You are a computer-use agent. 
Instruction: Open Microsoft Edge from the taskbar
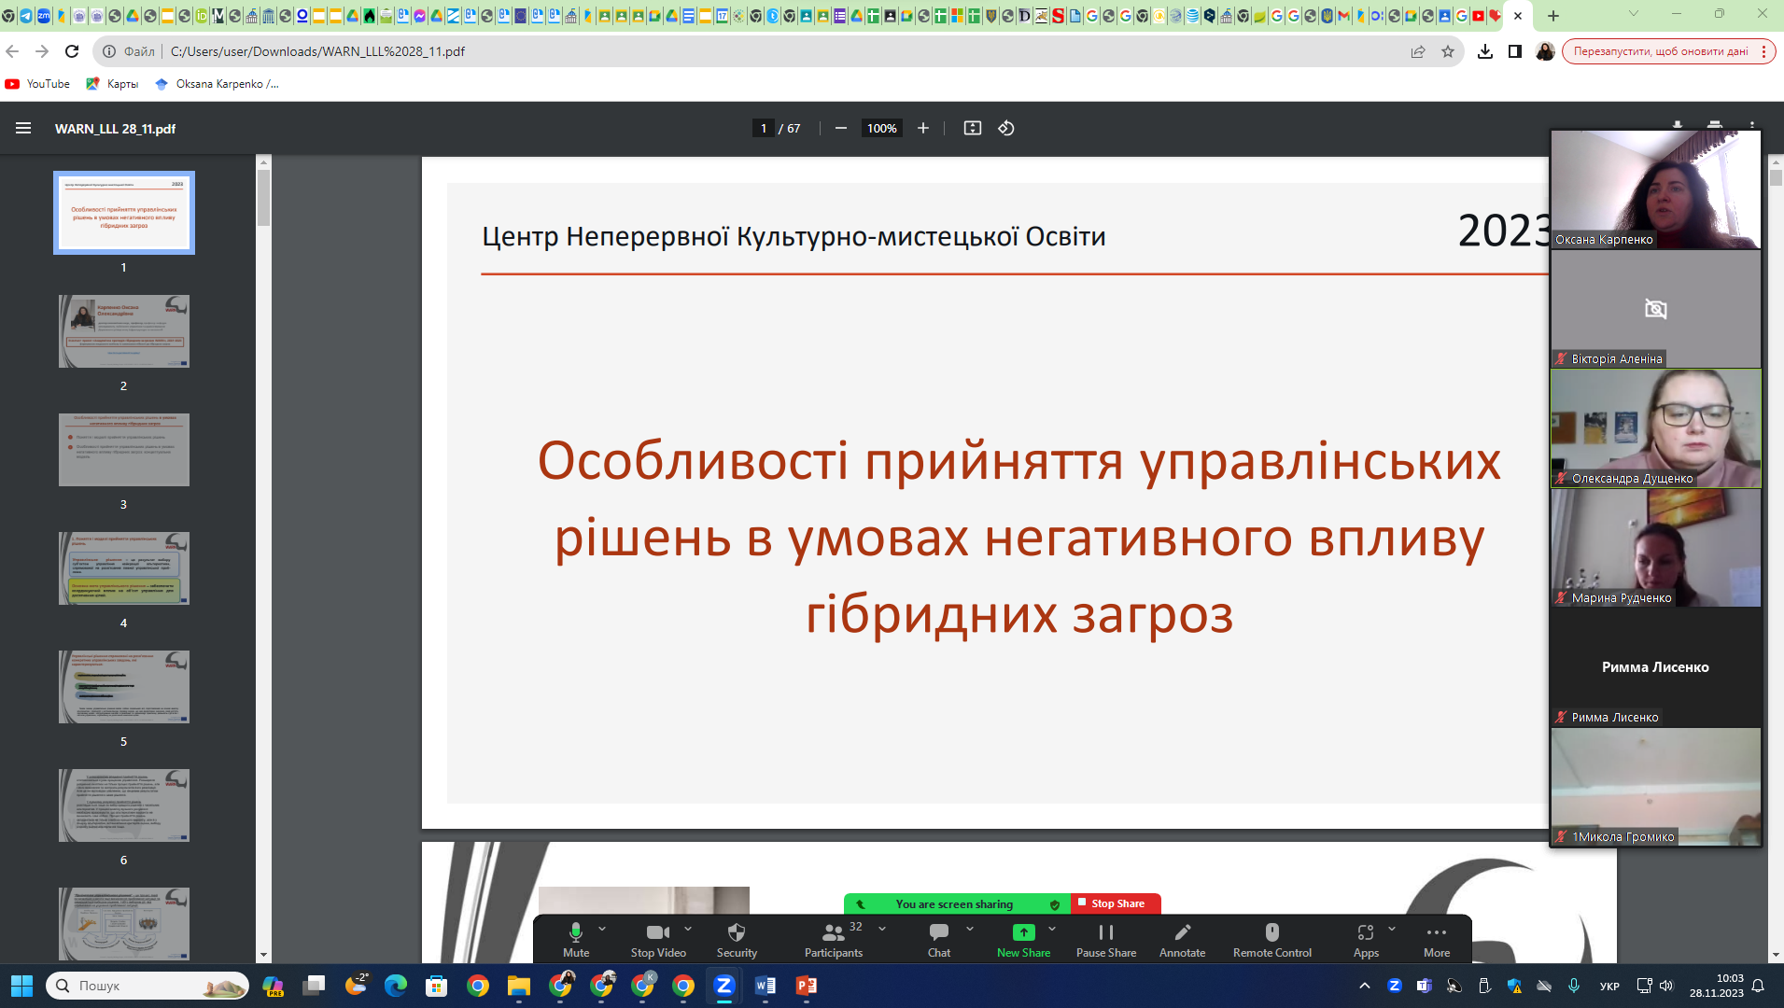tap(396, 986)
